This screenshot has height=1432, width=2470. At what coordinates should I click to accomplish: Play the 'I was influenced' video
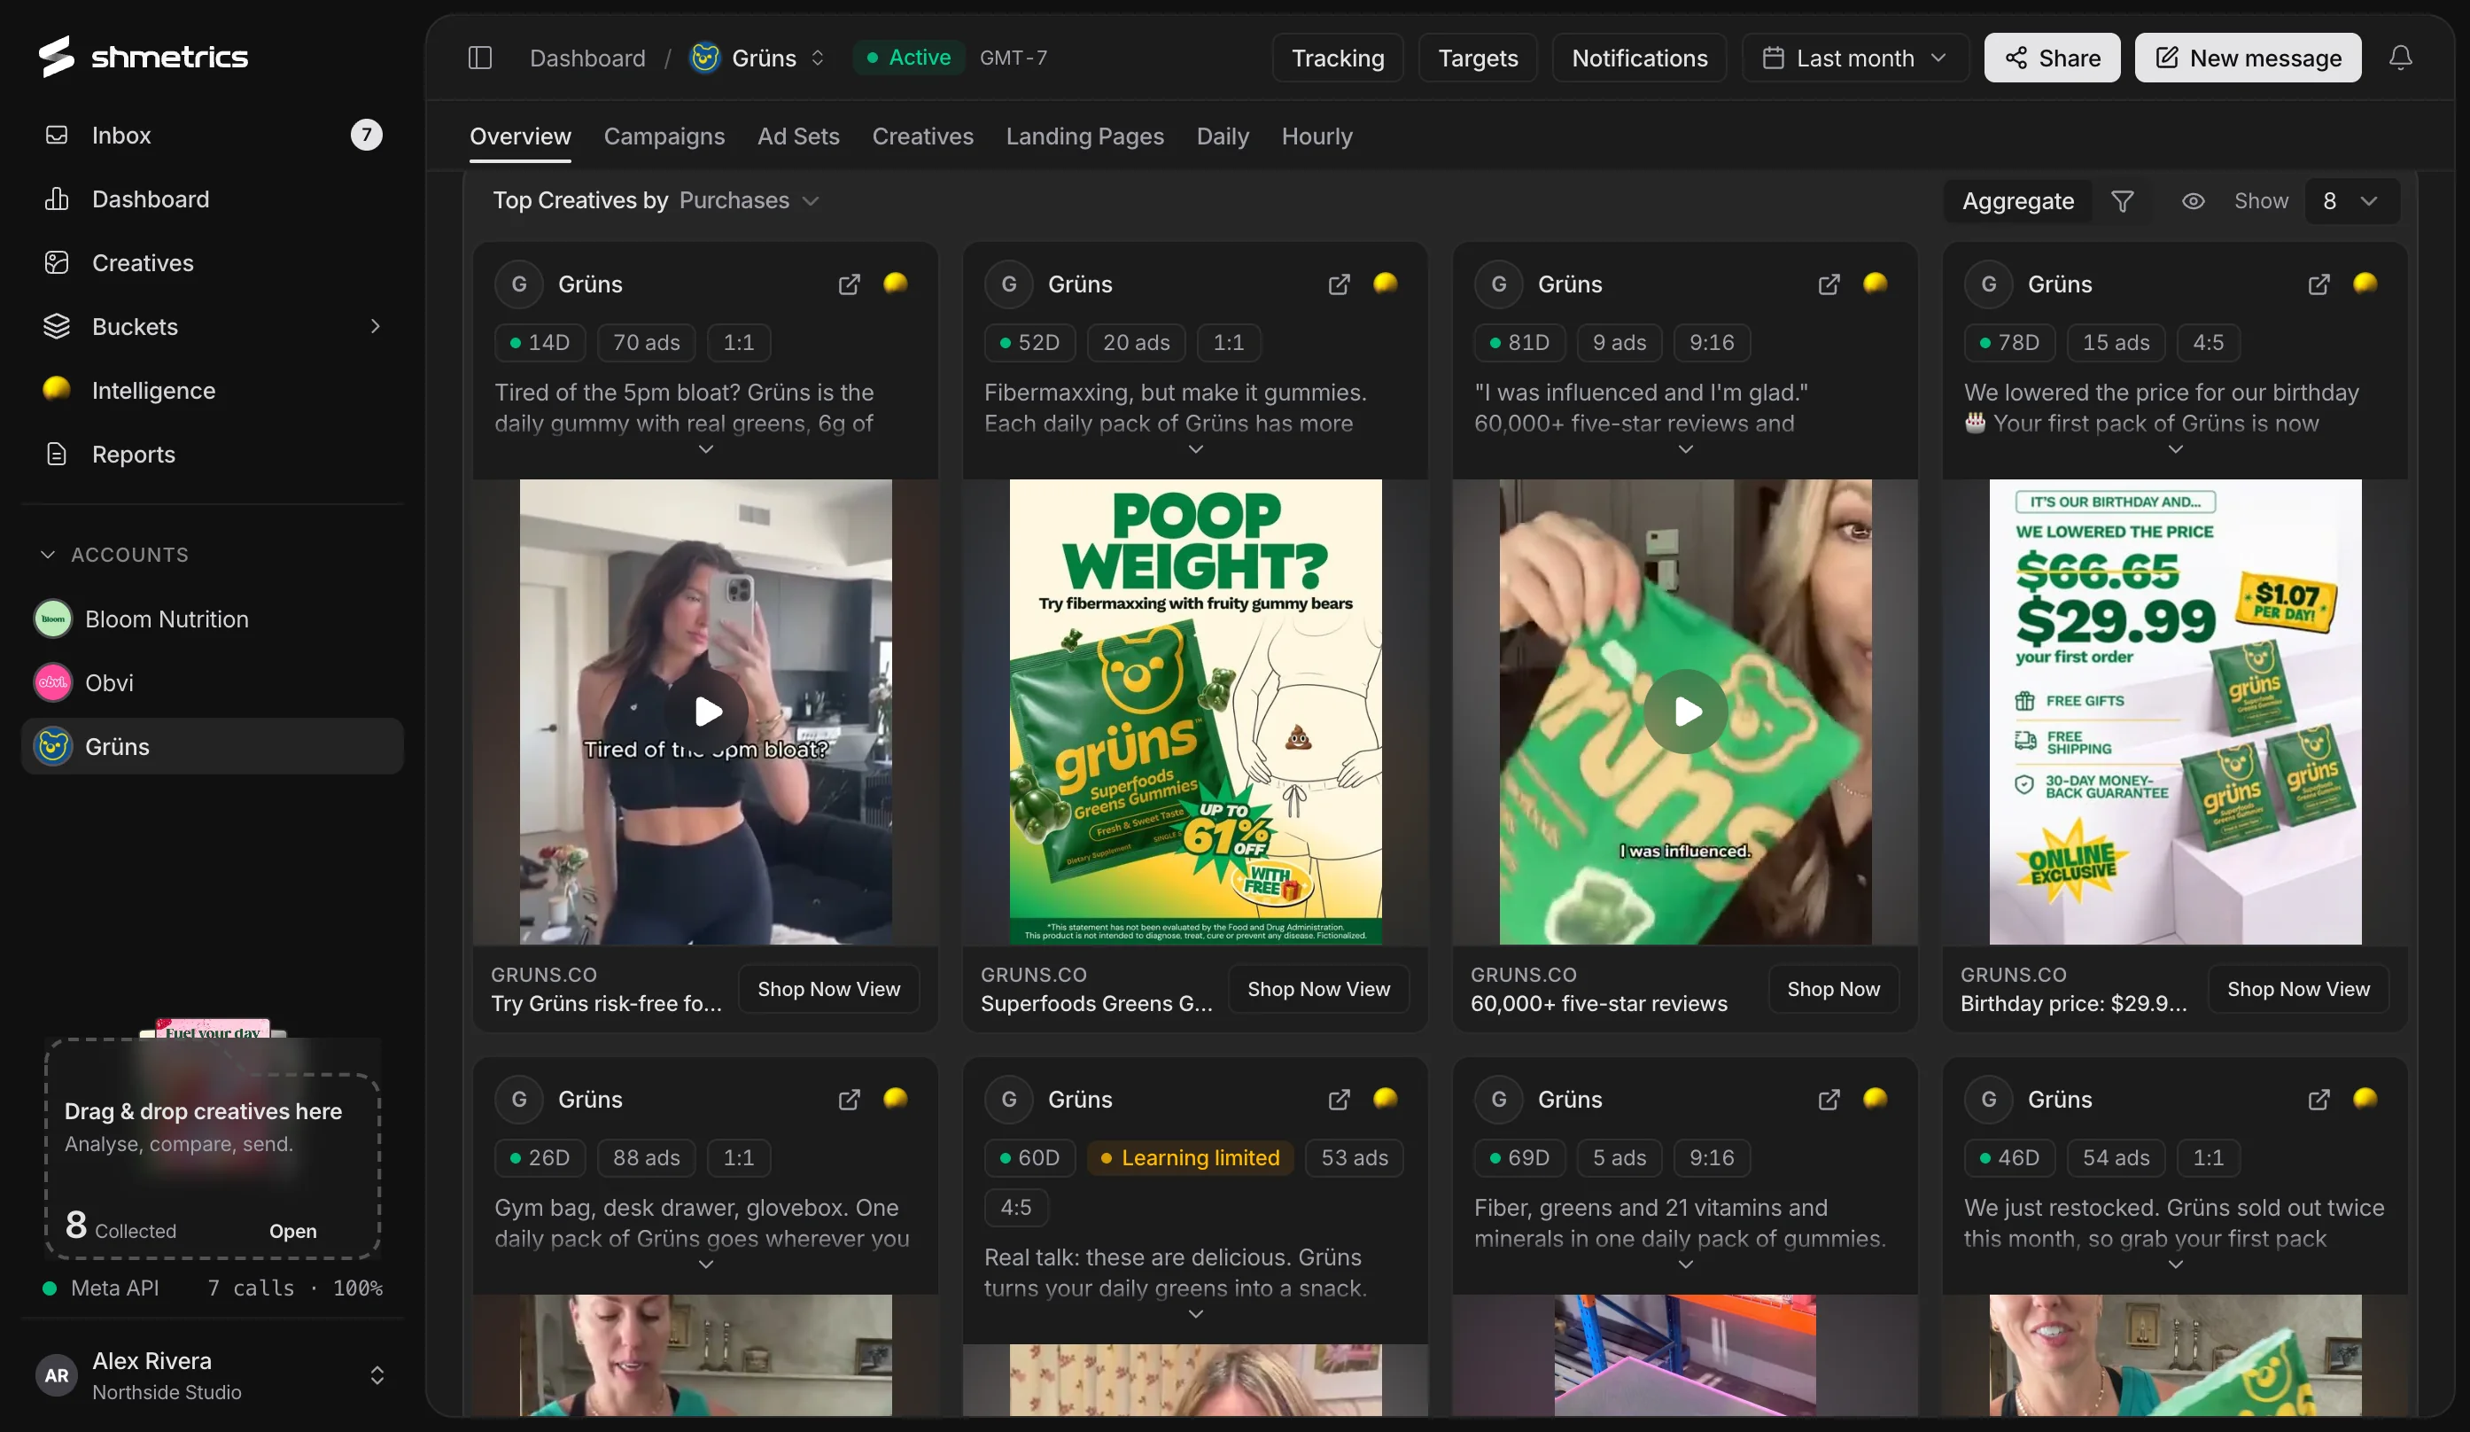(1686, 712)
